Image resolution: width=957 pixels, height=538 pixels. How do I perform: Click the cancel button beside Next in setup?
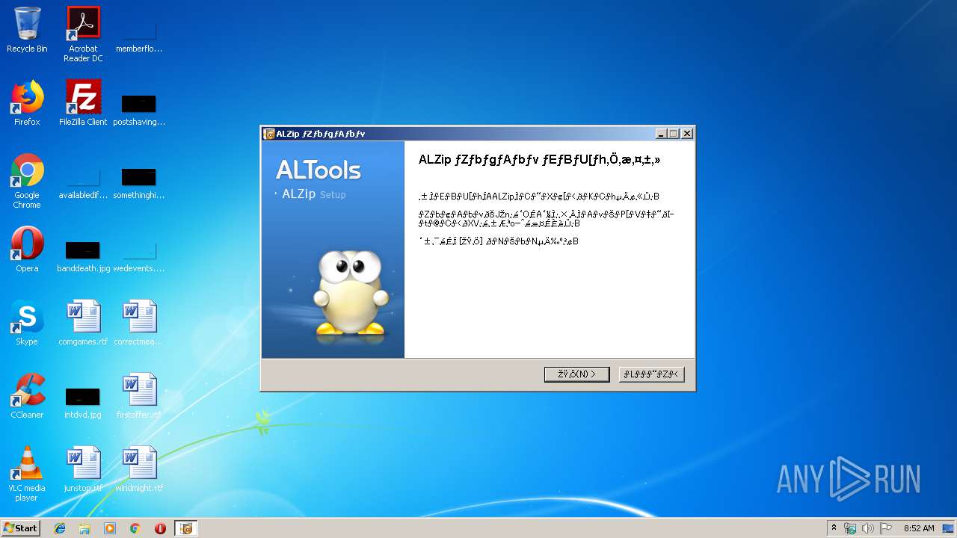651,374
